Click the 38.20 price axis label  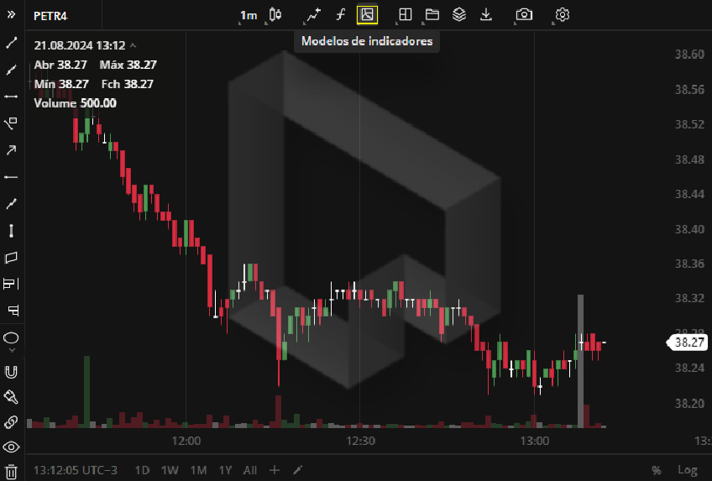689,404
